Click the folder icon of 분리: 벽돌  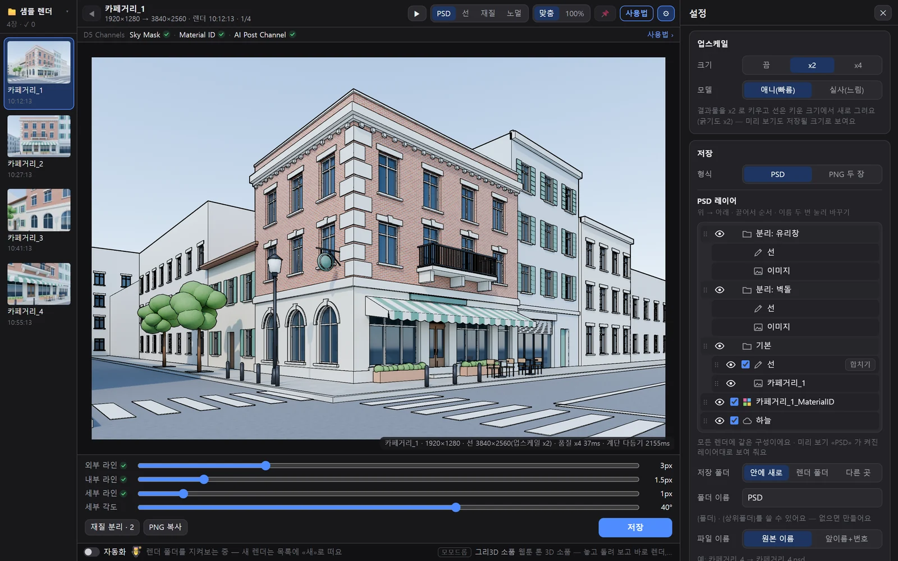click(747, 290)
